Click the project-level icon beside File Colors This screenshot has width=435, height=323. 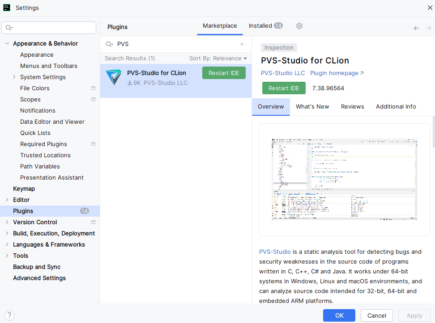(x=93, y=88)
